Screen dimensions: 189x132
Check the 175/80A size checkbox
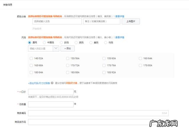[141, 65]
